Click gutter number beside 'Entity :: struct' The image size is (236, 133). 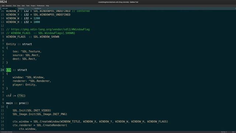point(3,44)
